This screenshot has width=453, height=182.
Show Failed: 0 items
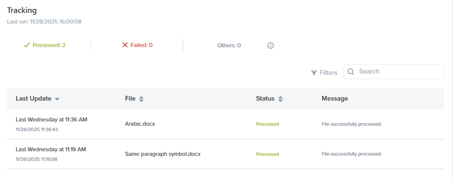tap(141, 45)
